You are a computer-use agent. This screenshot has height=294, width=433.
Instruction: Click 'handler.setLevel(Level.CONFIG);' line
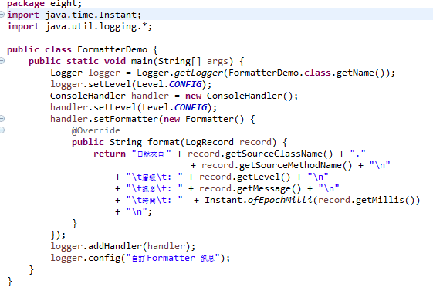[134, 108]
